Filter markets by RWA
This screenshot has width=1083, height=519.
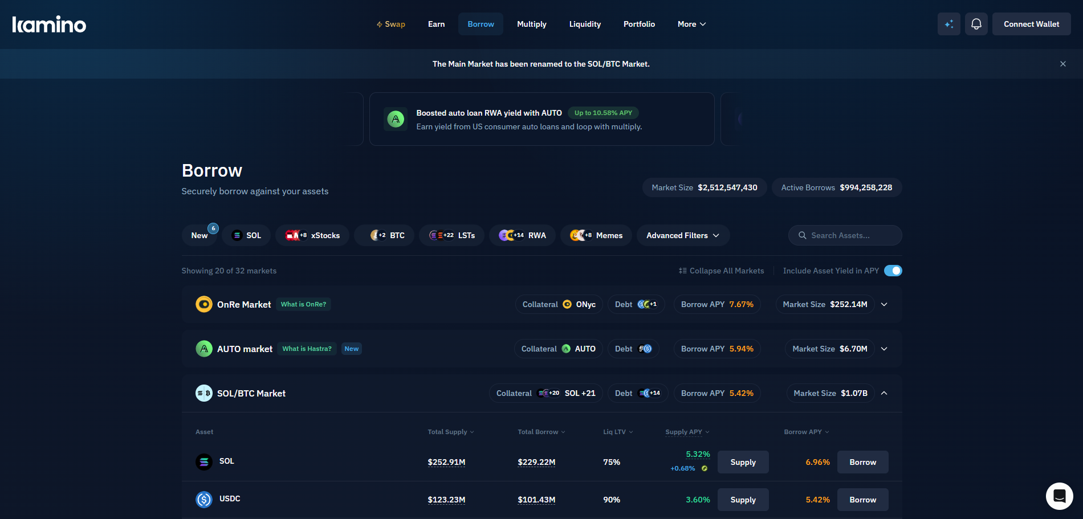522,235
